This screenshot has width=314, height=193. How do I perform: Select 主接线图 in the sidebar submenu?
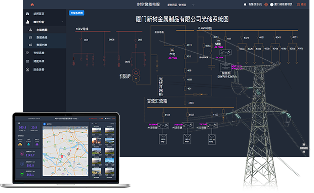coord(42,30)
